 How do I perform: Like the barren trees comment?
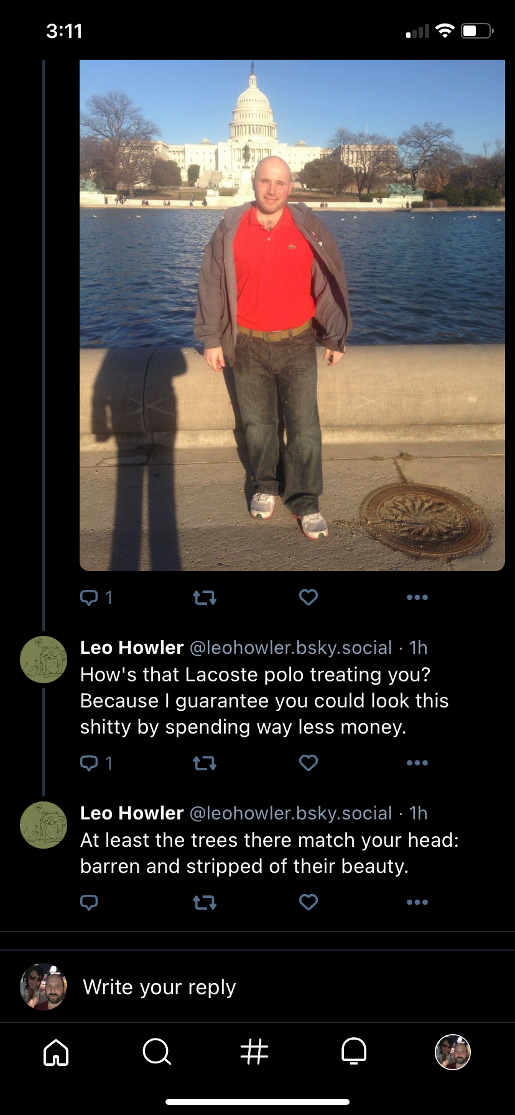coord(309,902)
